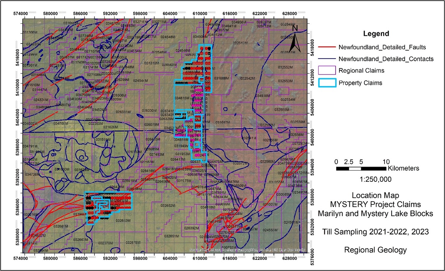Viewport: 445px width, 271px height.
Task: Click the "Kilometers" scale unit text
Action: (403, 168)
